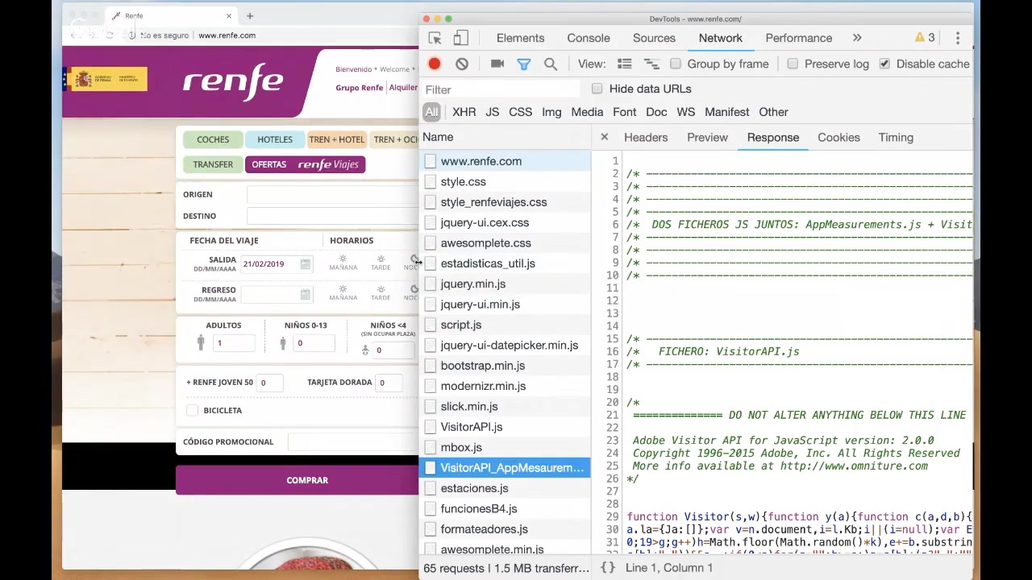This screenshot has height=580, width=1032.
Task: Click the Origen input field
Action: (x=333, y=194)
